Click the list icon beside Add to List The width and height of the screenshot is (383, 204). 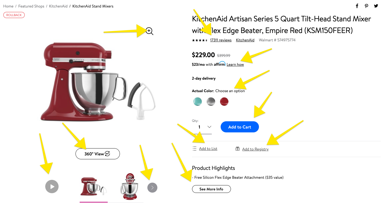point(194,148)
